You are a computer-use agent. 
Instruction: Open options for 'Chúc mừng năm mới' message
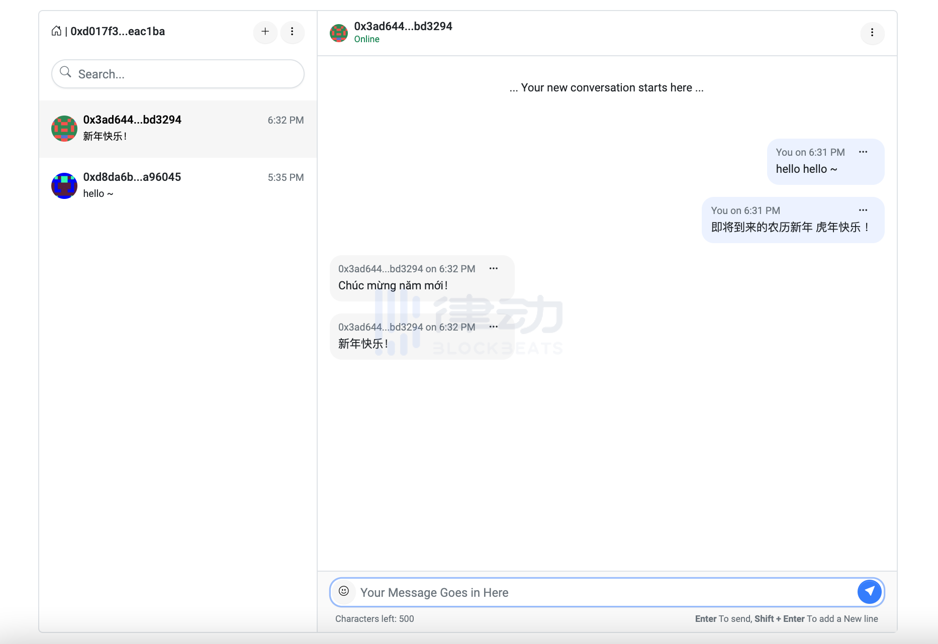tap(494, 268)
